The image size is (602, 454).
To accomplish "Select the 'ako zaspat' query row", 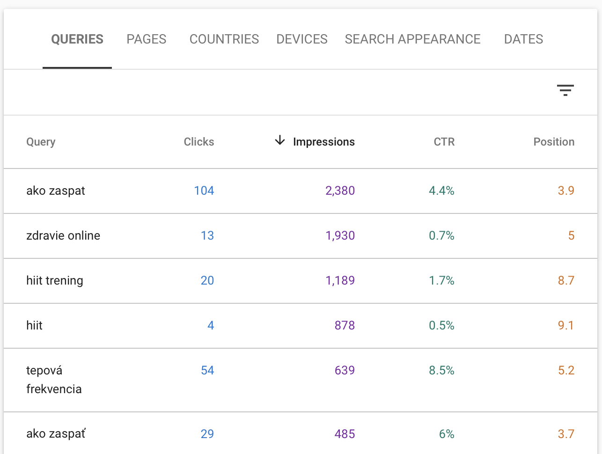I will (x=301, y=191).
